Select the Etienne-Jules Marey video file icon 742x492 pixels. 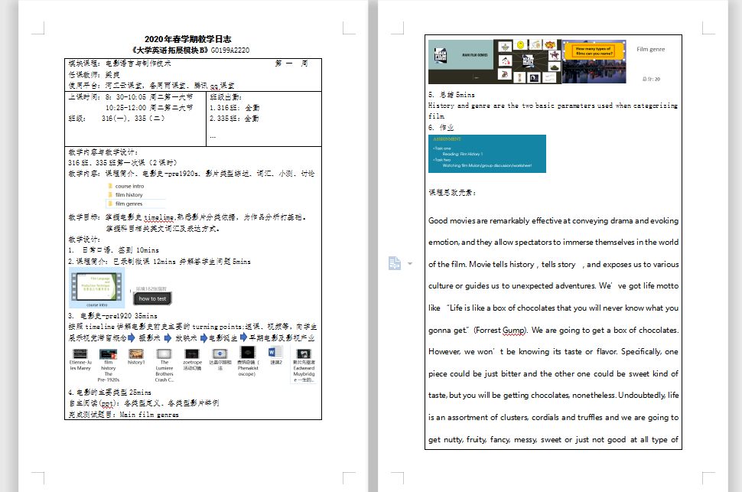coord(80,354)
